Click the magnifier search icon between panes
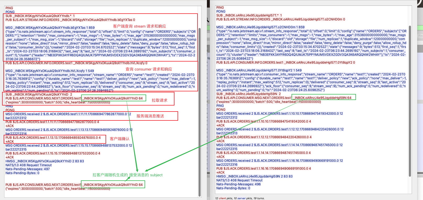This screenshot has width=423, height=200. point(208,20)
